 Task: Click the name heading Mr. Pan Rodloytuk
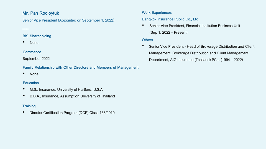[41, 13]
